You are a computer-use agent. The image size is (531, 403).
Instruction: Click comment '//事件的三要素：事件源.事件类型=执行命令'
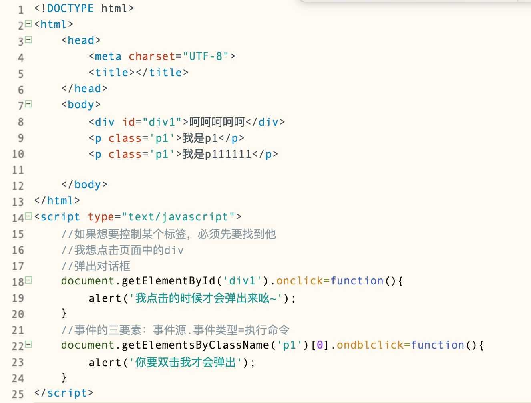(175, 330)
